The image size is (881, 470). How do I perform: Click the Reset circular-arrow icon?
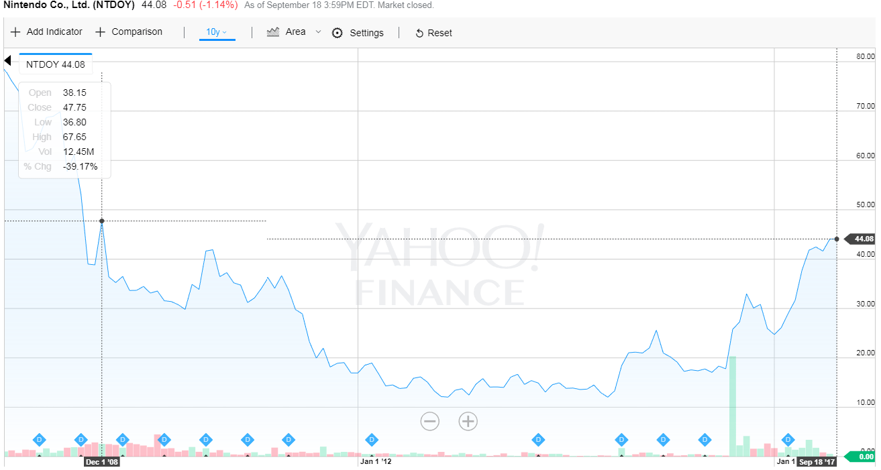(x=419, y=32)
